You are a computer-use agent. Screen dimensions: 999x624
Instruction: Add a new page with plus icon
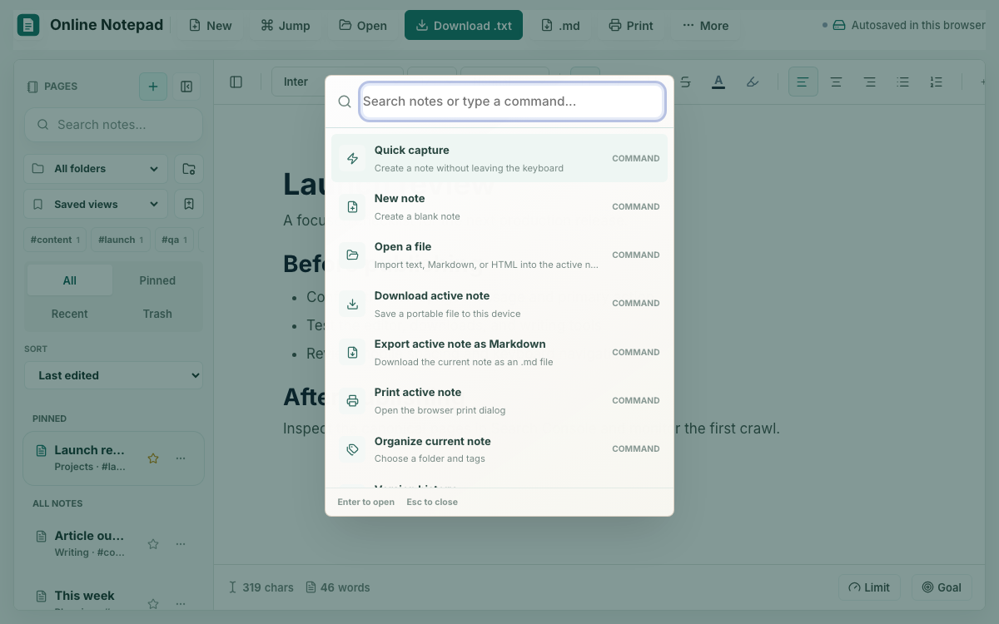tap(153, 87)
